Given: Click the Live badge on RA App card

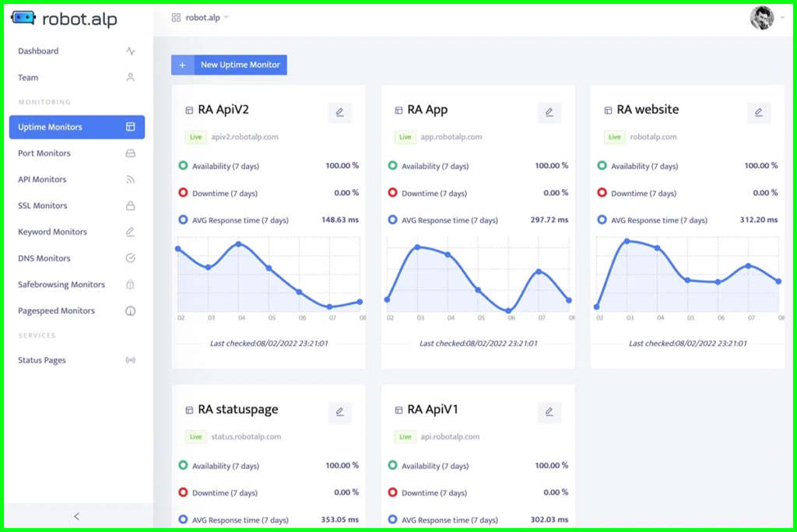Looking at the screenshot, I should 405,137.
